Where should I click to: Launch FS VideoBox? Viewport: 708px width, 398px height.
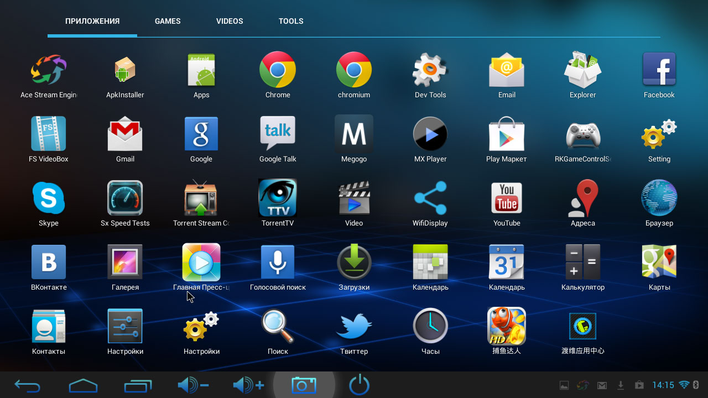point(49,134)
